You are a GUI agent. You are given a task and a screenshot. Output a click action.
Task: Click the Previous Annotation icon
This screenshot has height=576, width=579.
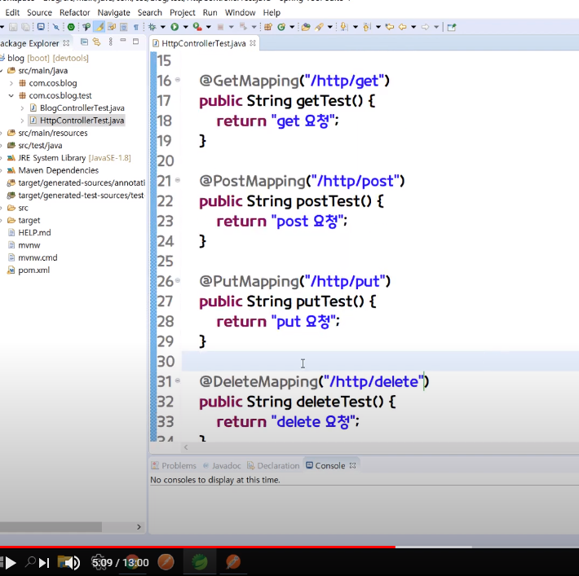click(x=367, y=27)
